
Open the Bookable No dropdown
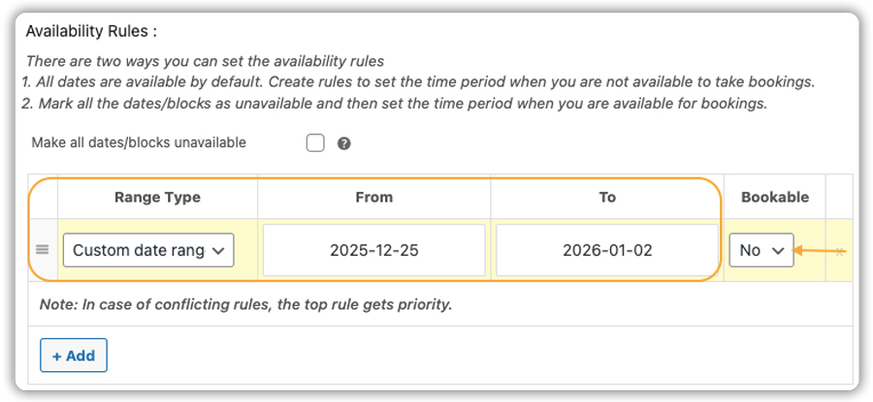coord(761,250)
